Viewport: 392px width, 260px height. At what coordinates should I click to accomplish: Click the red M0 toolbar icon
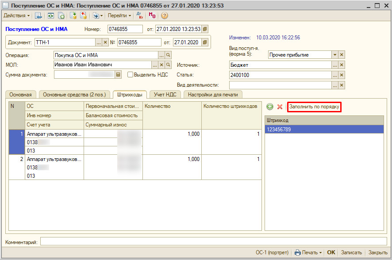pos(152,15)
